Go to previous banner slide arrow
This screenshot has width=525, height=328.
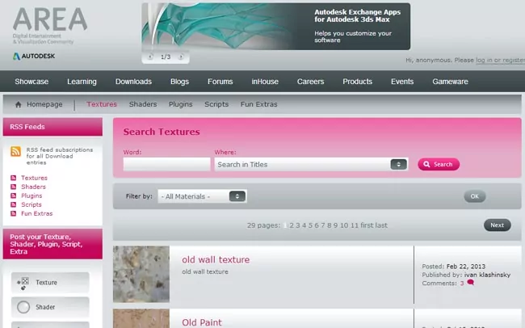point(149,57)
